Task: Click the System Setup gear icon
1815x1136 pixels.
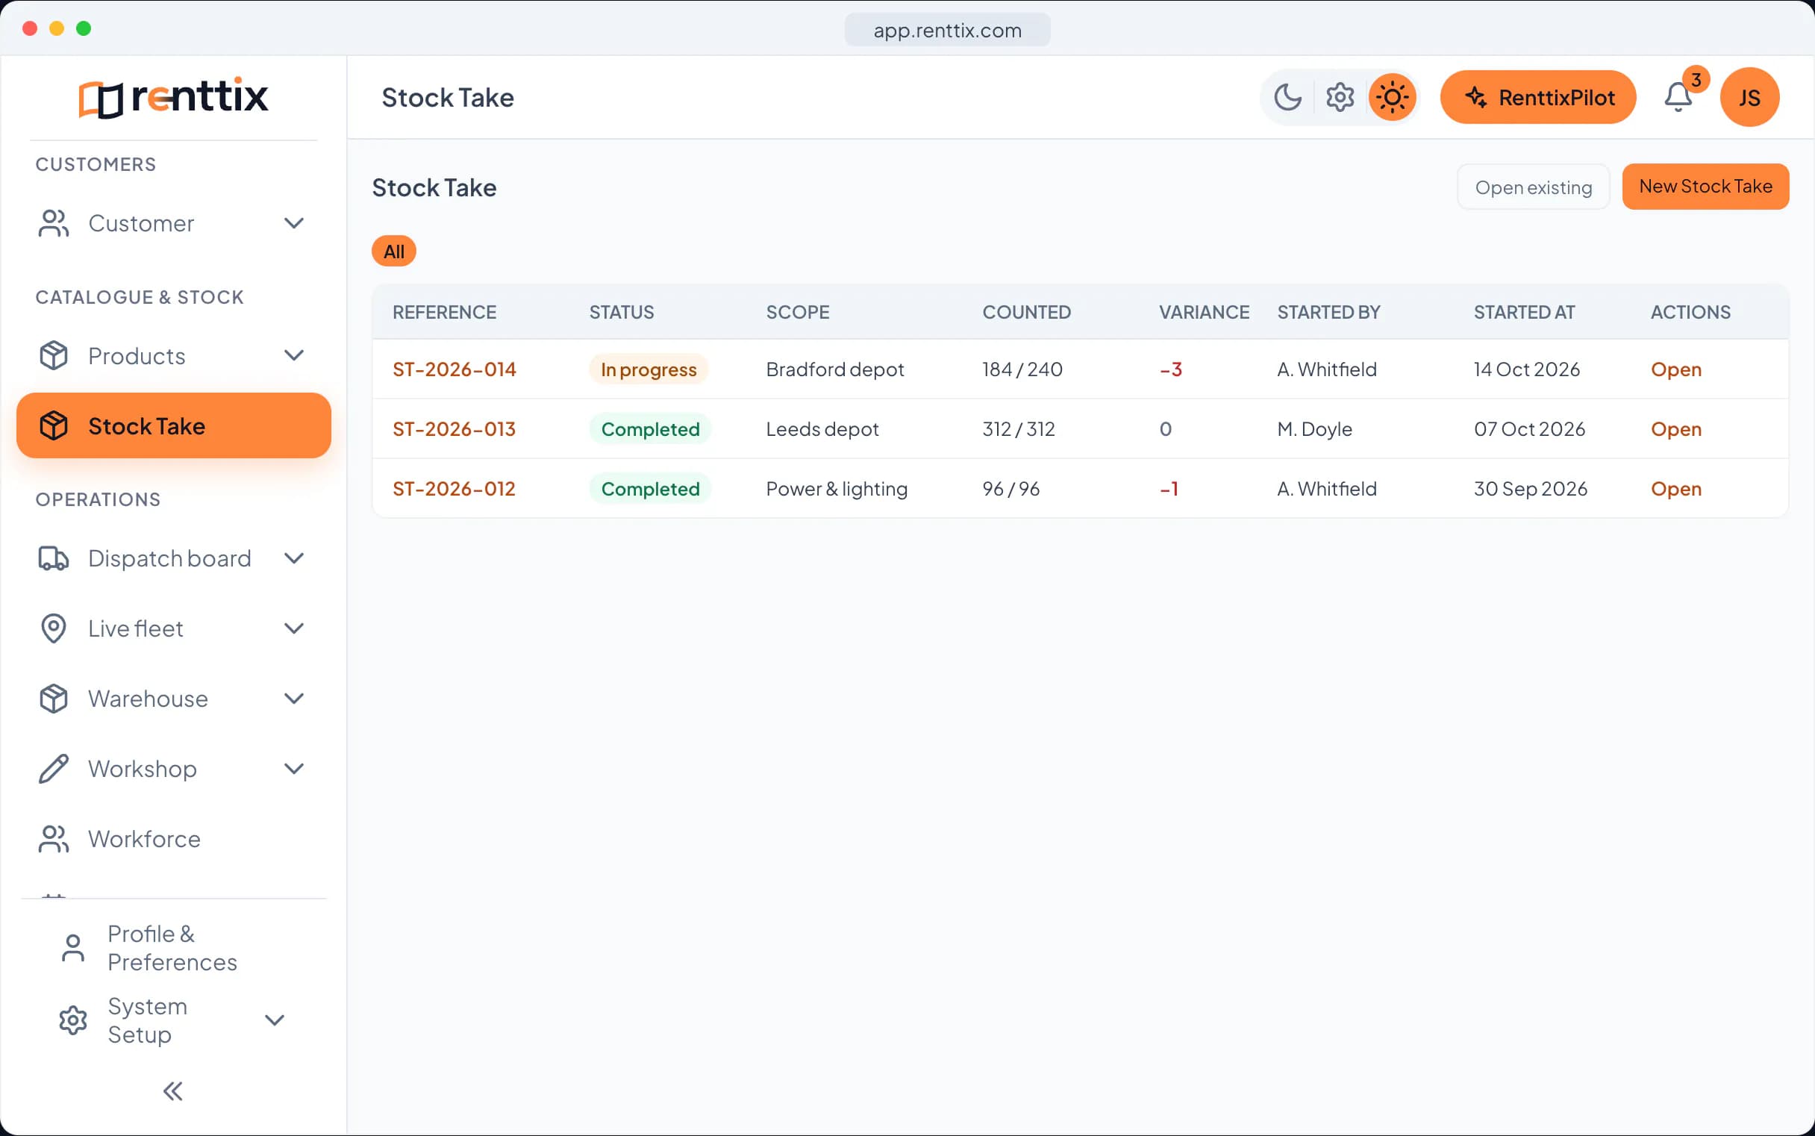Action: click(73, 1020)
